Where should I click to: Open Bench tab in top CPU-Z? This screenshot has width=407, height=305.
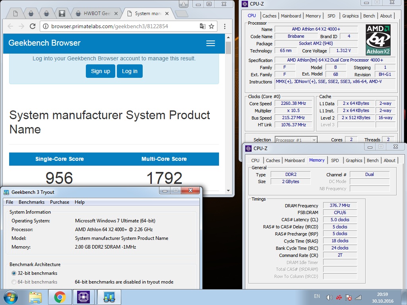pyautogui.click(x=369, y=16)
